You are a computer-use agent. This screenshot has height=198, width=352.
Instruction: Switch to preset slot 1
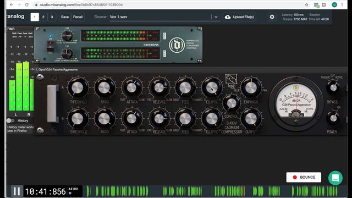pos(35,17)
